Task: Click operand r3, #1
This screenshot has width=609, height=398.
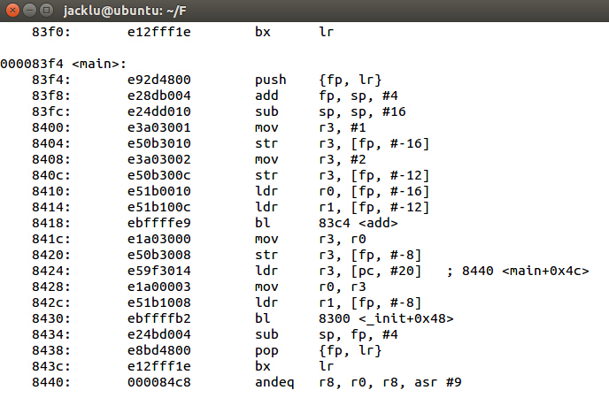Action: point(343,127)
